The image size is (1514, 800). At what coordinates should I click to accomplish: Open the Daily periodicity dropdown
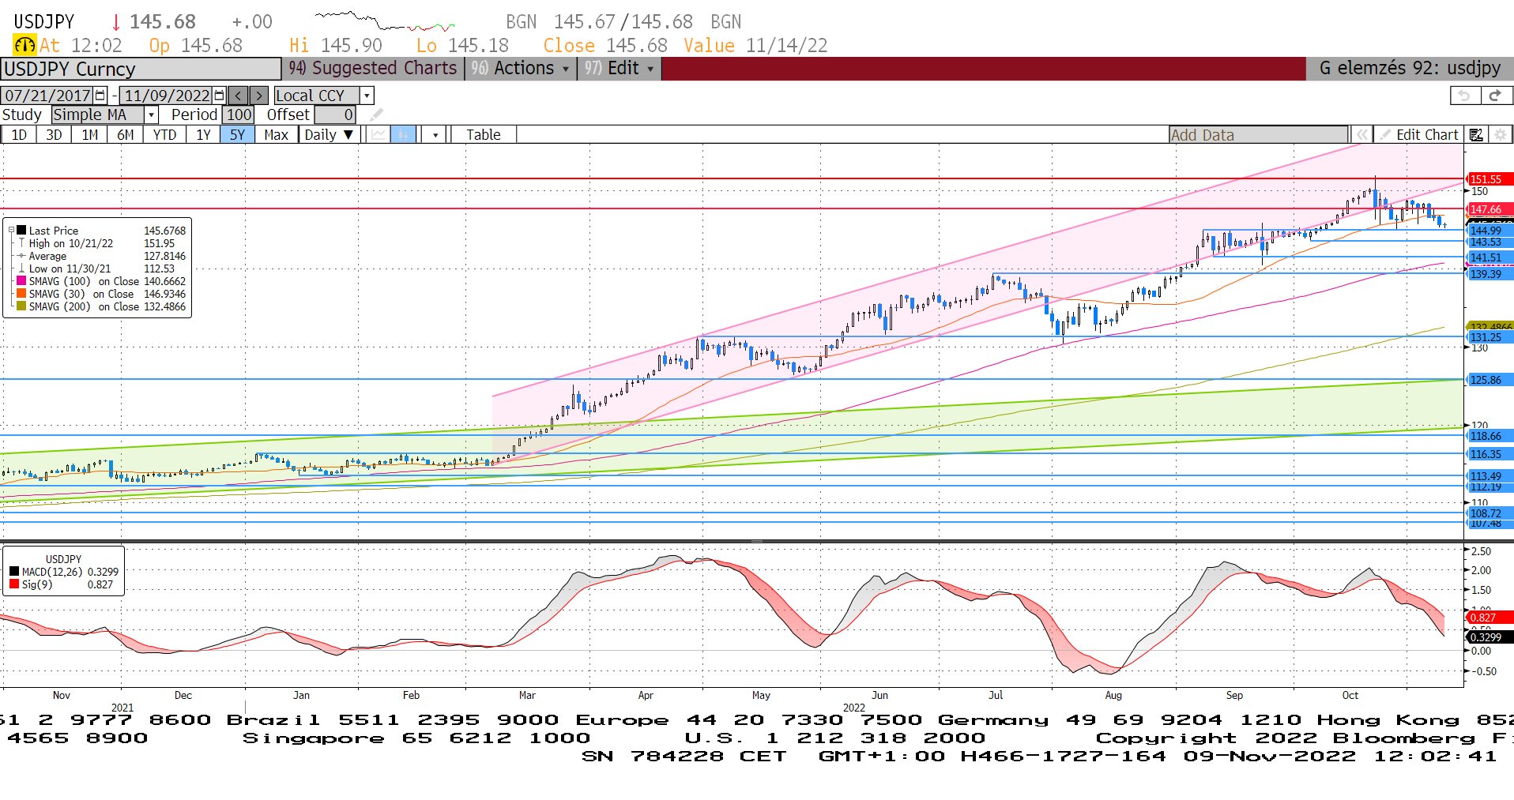click(x=329, y=135)
